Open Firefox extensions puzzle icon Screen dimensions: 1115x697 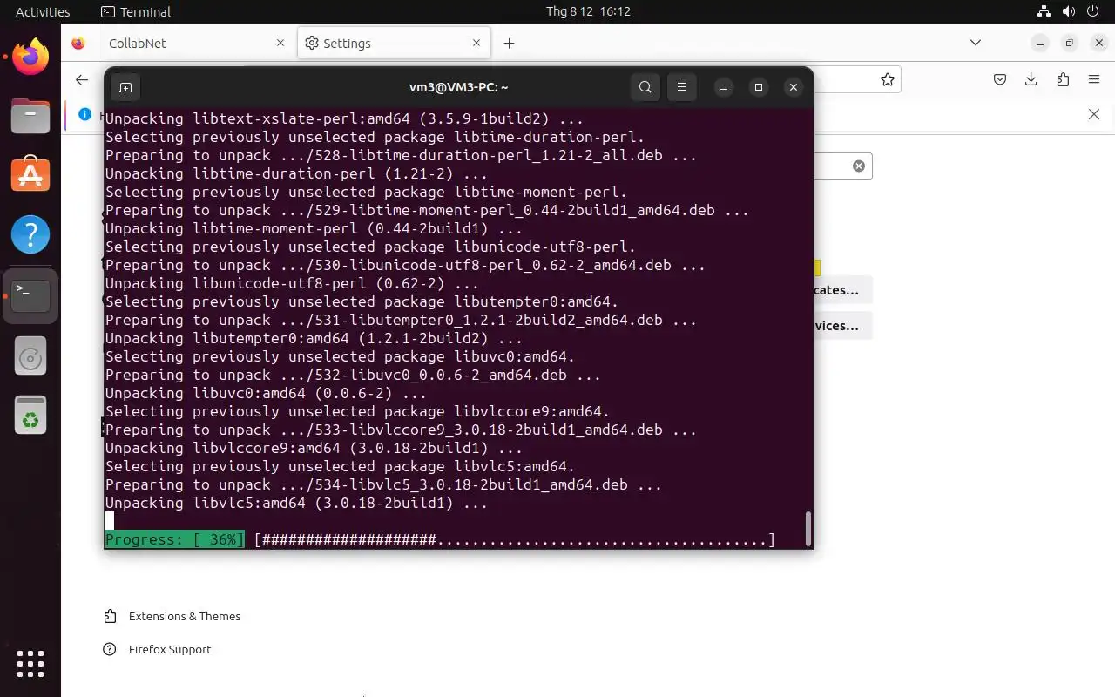(x=1063, y=79)
